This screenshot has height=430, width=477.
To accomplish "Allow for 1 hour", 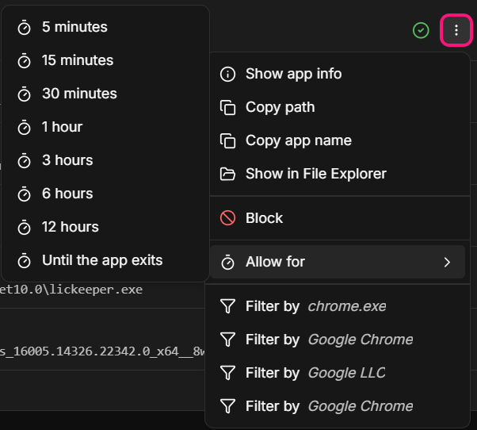I will click(105, 127).
